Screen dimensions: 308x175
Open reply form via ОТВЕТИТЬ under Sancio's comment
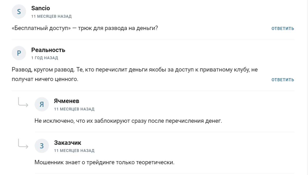(282, 28)
